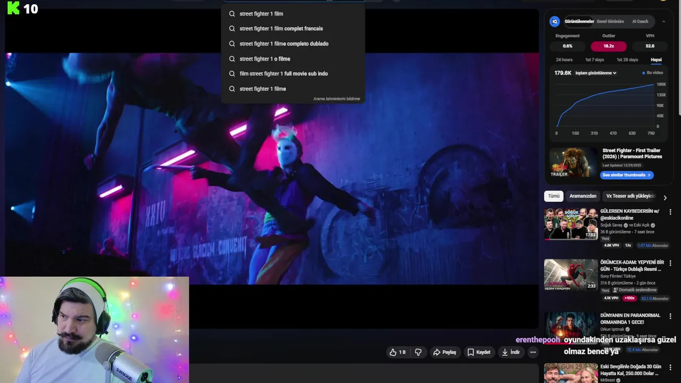Click the thumbs-down dislike icon
The image size is (681, 383).
[x=418, y=352]
